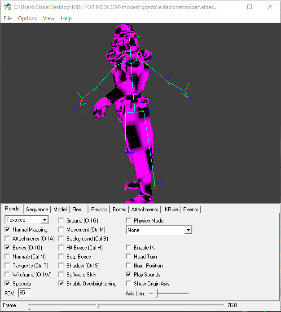Viewport: 281px width, 312px height.
Task: Enable the Software Skin checkbox
Action: [61, 274]
